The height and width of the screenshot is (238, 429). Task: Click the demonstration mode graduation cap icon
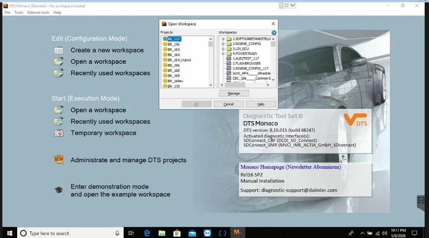click(x=58, y=190)
